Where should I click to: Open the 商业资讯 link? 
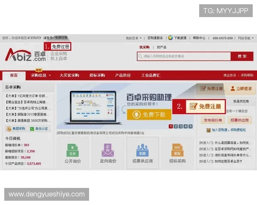click(230, 75)
